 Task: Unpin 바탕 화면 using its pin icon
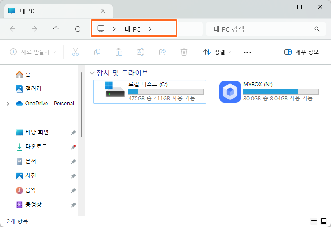click(x=73, y=132)
